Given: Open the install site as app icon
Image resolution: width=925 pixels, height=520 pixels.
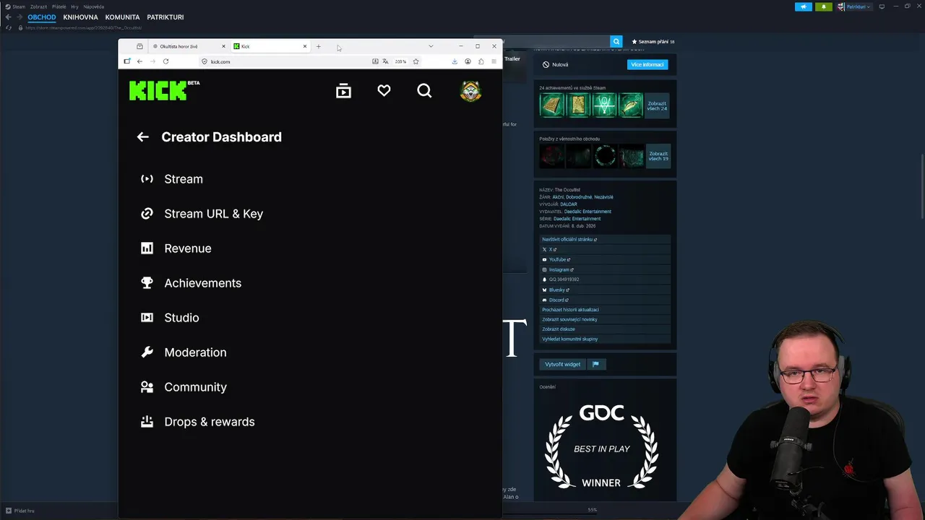Looking at the screenshot, I should tap(375, 61).
